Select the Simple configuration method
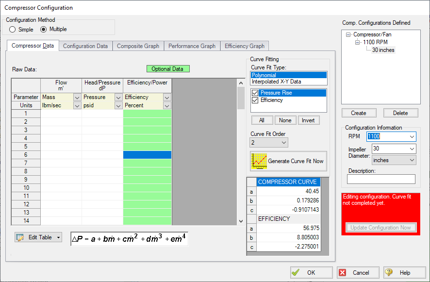The image size is (430, 282). pyautogui.click(x=13, y=30)
